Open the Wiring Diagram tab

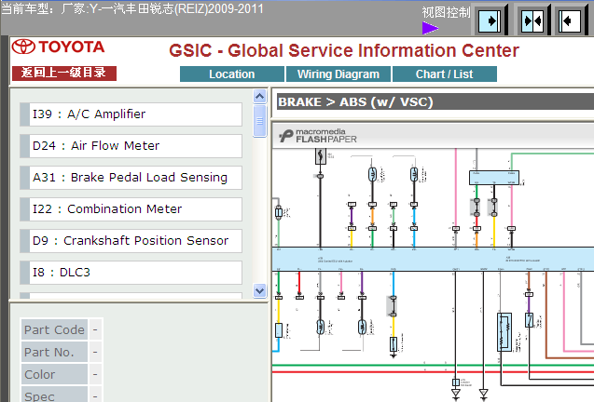pyautogui.click(x=338, y=74)
